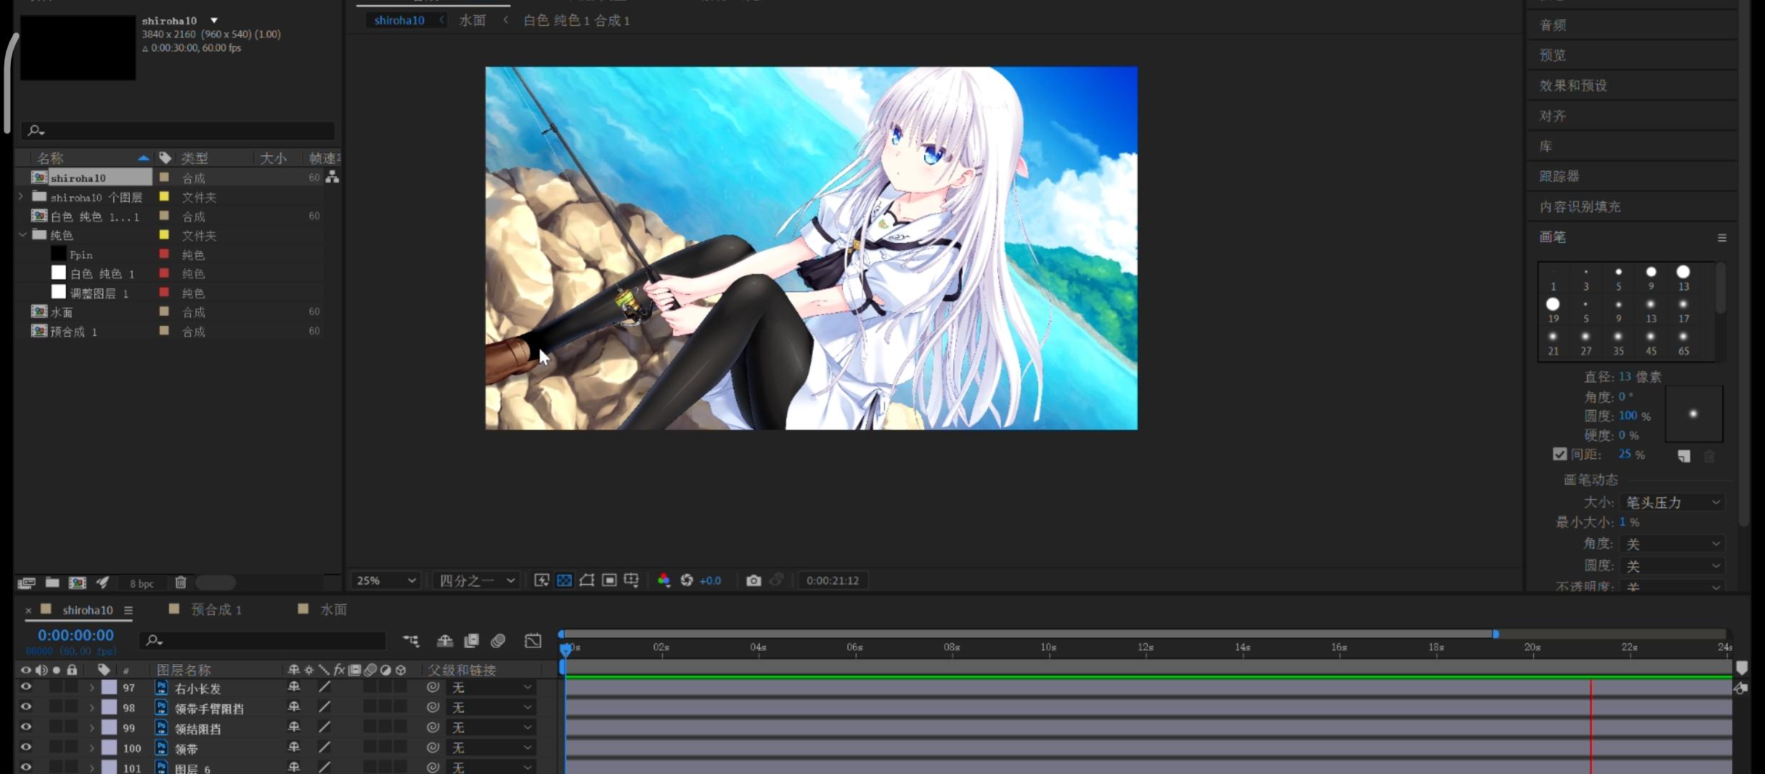Image resolution: width=1765 pixels, height=774 pixels.
Task: Toggle Fast Previews icon in viewer
Action: [542, 580]
